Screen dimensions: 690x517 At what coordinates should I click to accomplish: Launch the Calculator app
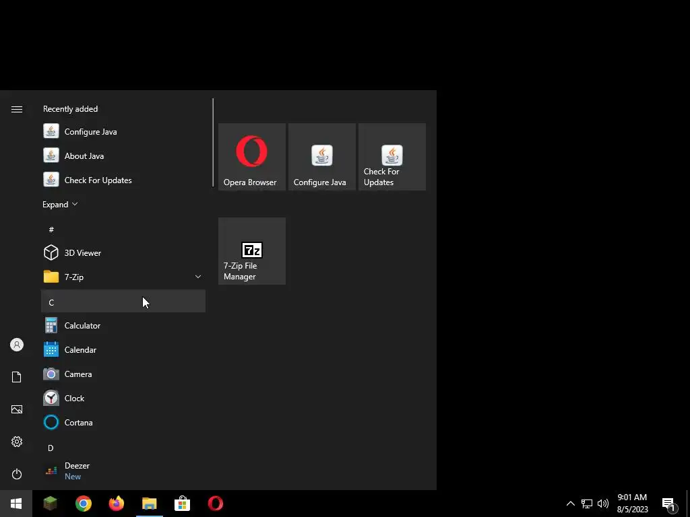click(123, 325)
